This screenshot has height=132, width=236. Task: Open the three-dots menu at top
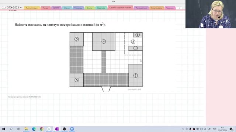click(x=114, y=1)
